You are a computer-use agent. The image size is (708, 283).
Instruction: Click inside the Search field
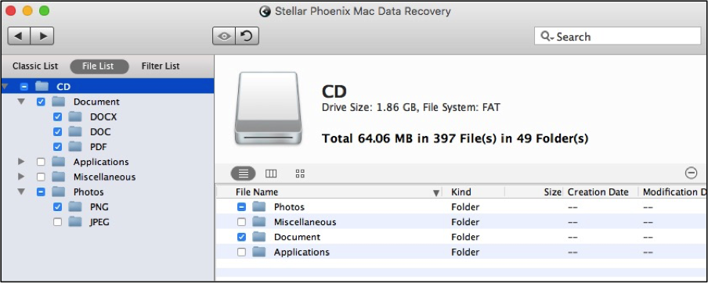coord(618,37)
